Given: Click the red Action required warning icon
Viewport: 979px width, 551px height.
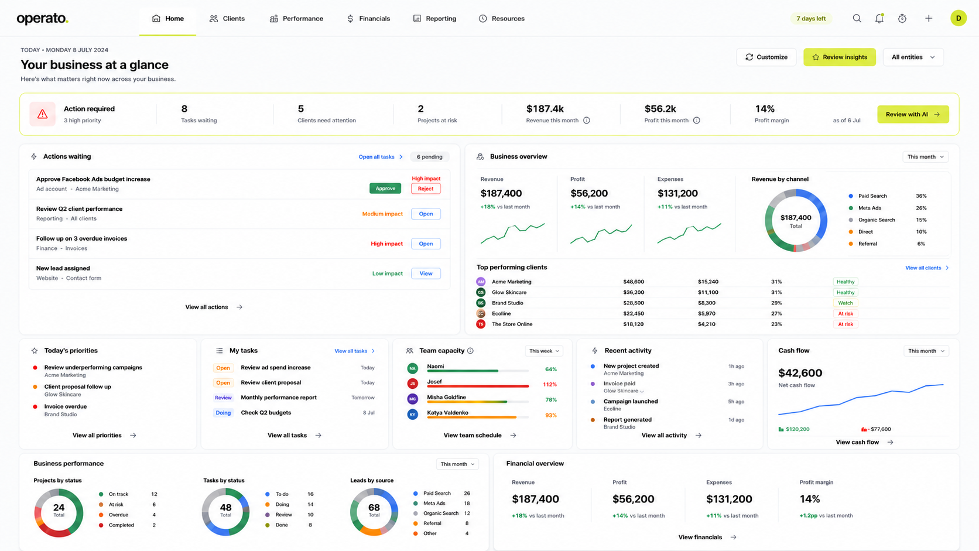Looking at the screenshot, I should (43, 114).
